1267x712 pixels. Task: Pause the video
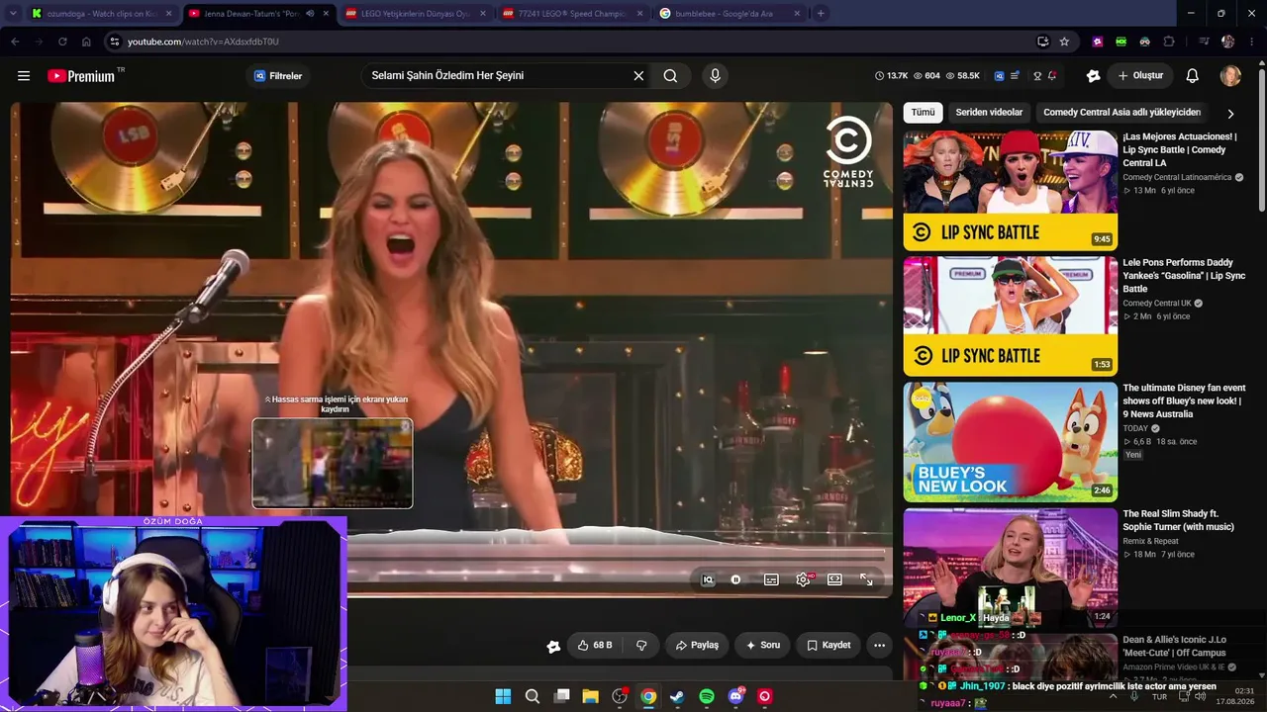[735, 579]
